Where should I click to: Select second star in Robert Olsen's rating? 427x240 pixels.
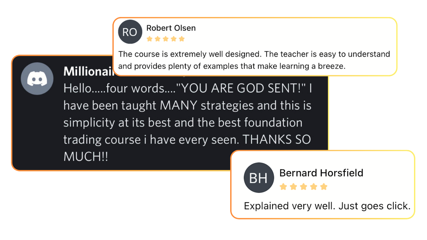[x=157, y=39]
